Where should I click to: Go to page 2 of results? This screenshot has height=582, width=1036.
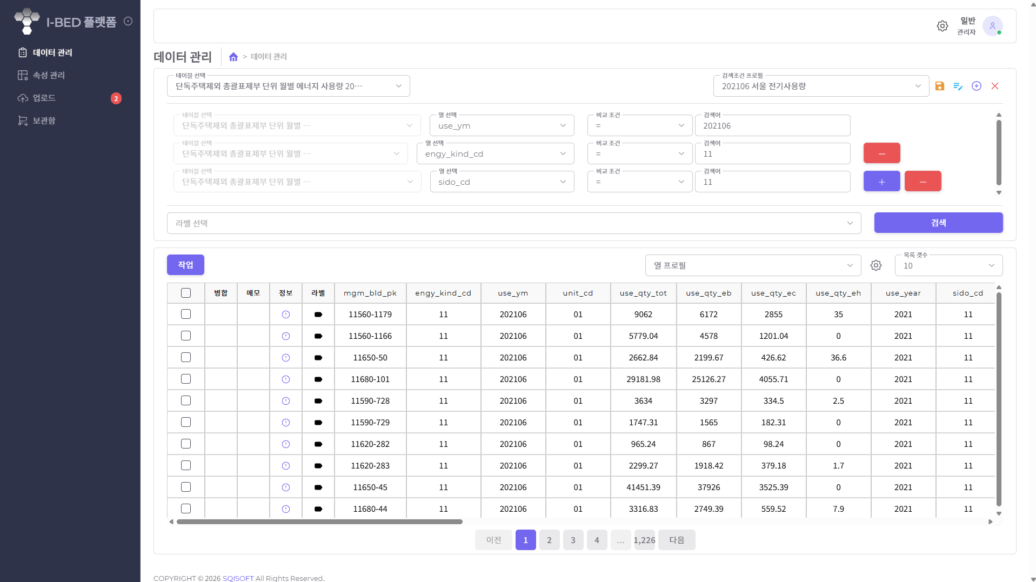click(x=549, y=540)
